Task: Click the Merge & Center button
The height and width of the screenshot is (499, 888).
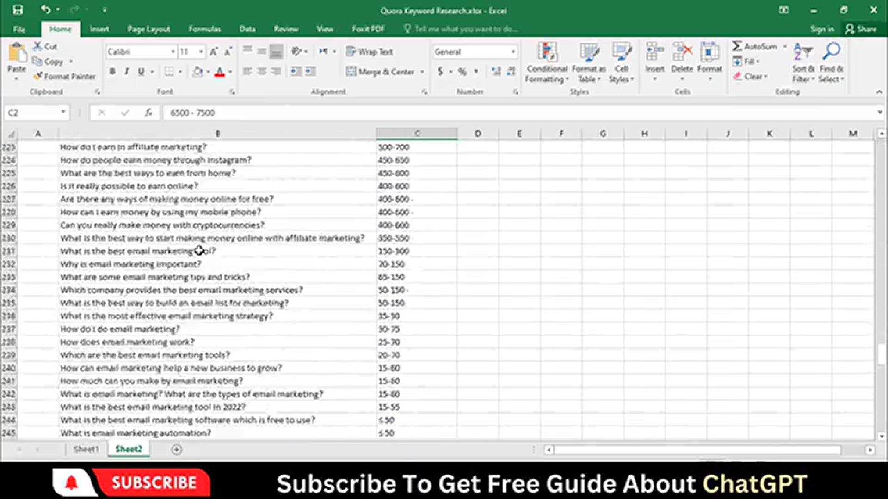Action: coord(381,72)
